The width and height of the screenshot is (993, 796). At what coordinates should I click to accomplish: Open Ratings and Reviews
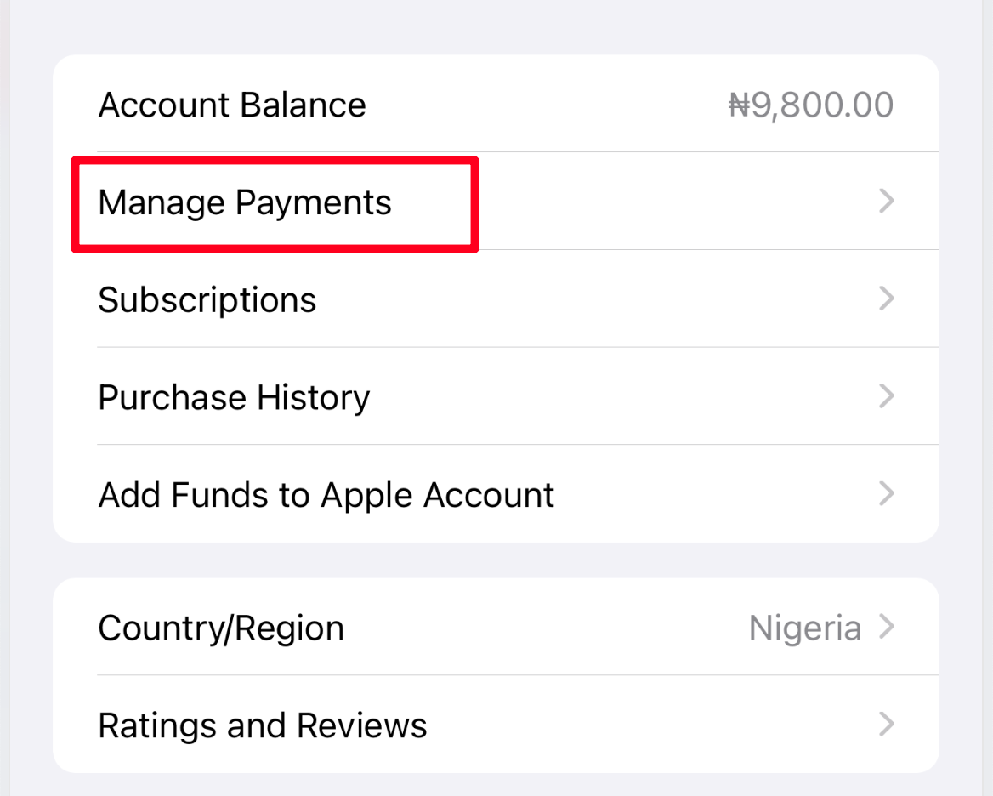click(x=496, y=725)
